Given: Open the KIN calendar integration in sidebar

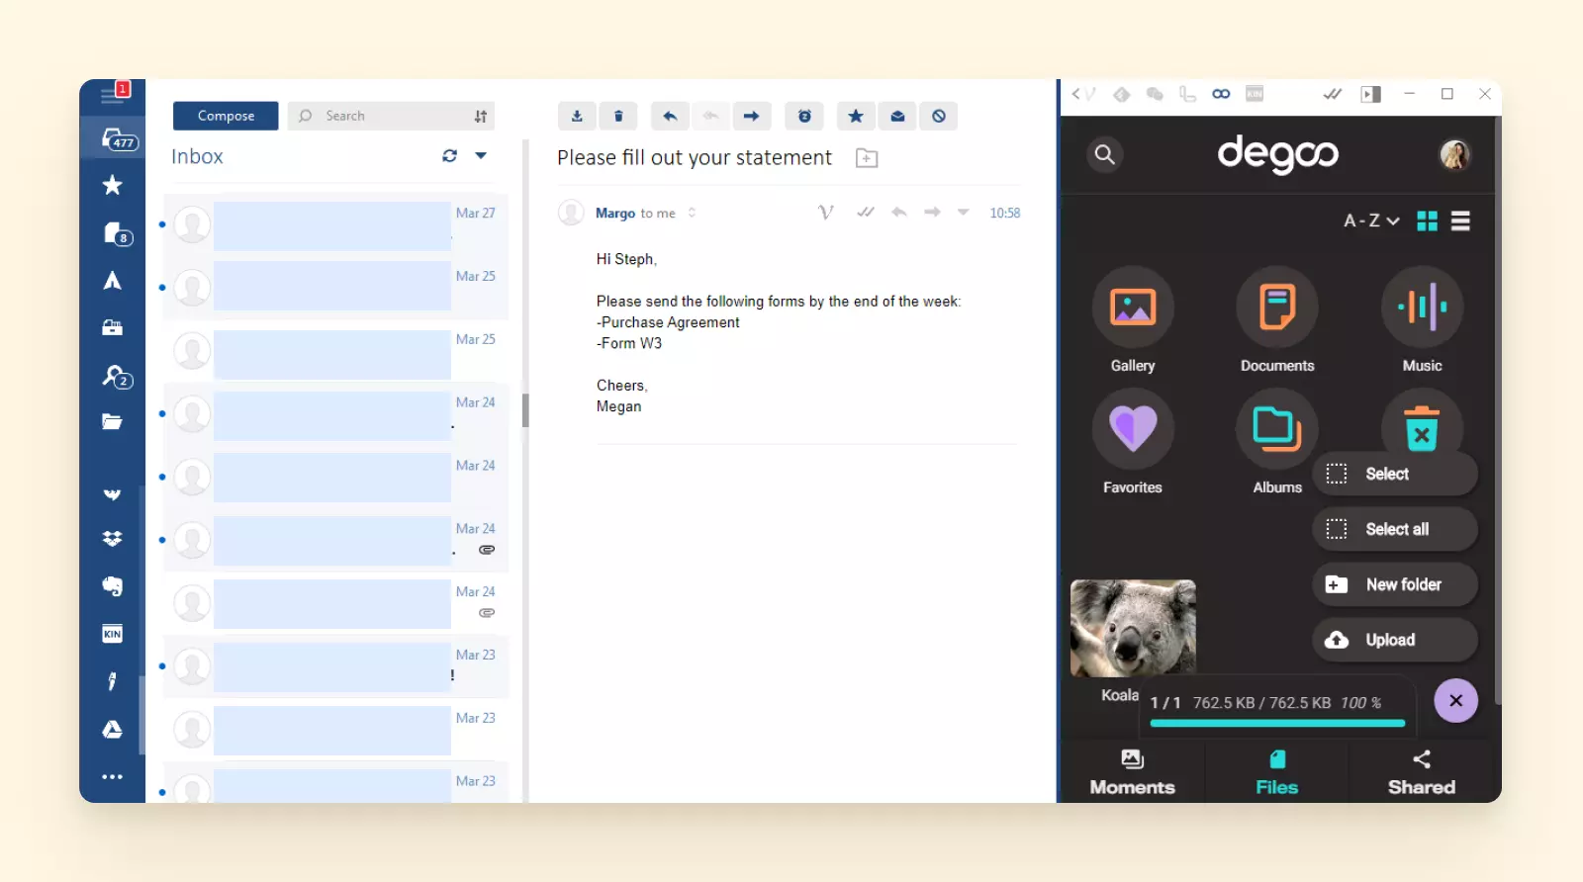Looking at the screenshot, I should (113, 634).
